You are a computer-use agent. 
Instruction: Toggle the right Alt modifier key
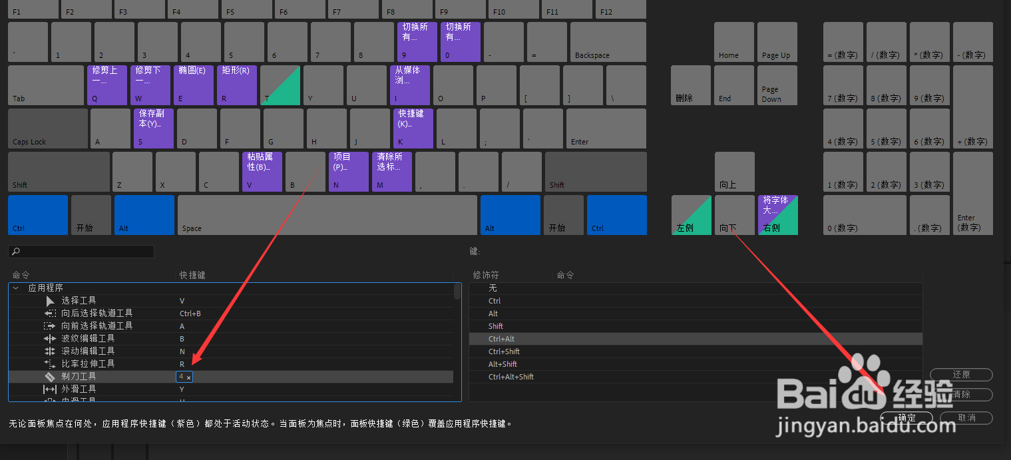coord(510,215)
